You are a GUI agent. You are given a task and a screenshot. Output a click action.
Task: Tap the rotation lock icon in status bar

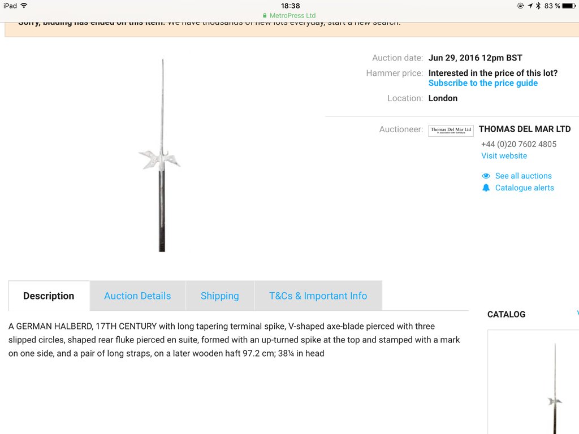(x=521, y=6)
